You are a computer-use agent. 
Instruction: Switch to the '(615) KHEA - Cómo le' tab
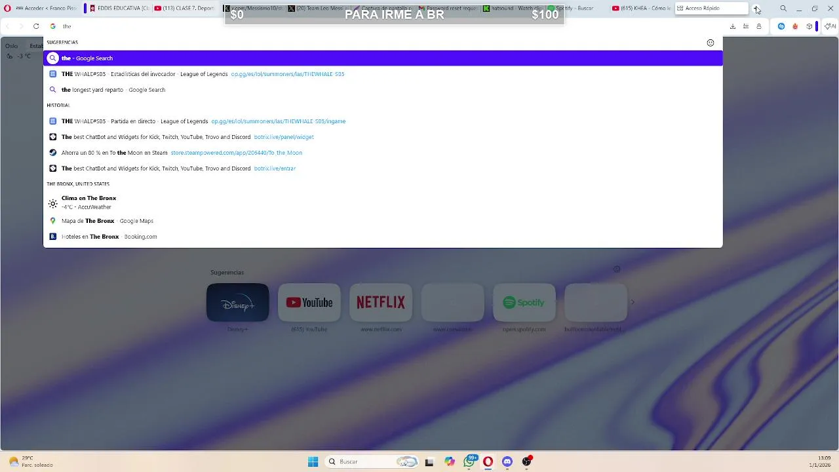[x=641, y=9]
